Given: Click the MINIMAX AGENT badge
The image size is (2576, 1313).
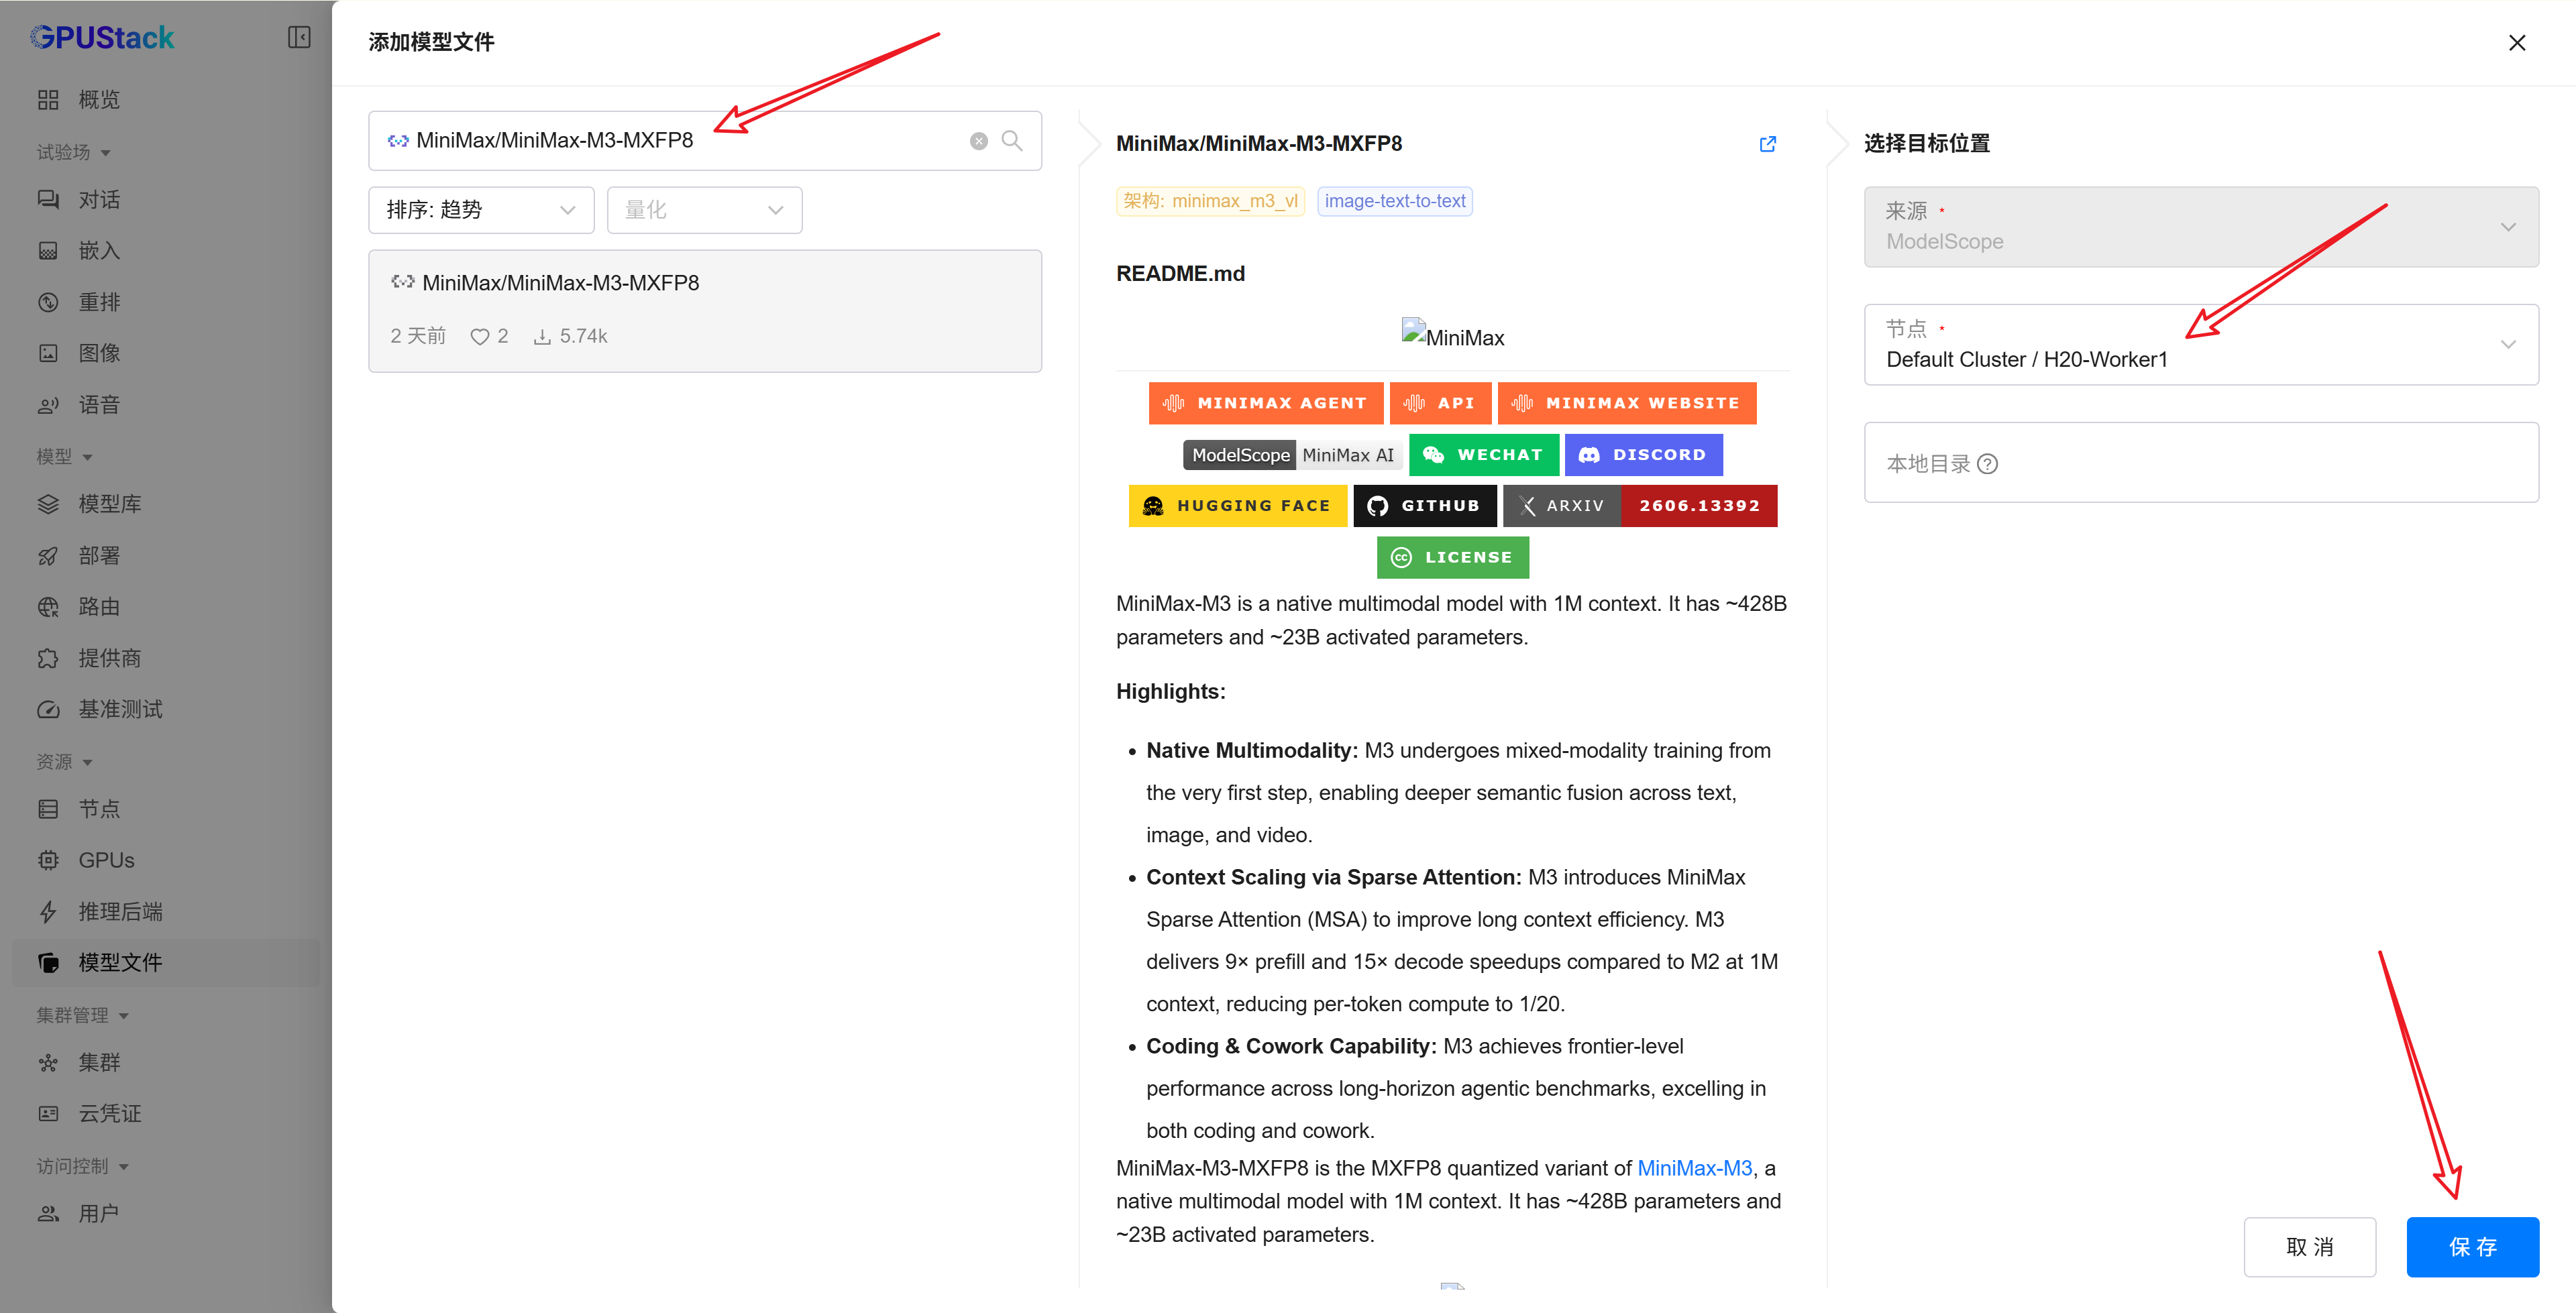Looking at the screenshot, I should (1266, 403).
